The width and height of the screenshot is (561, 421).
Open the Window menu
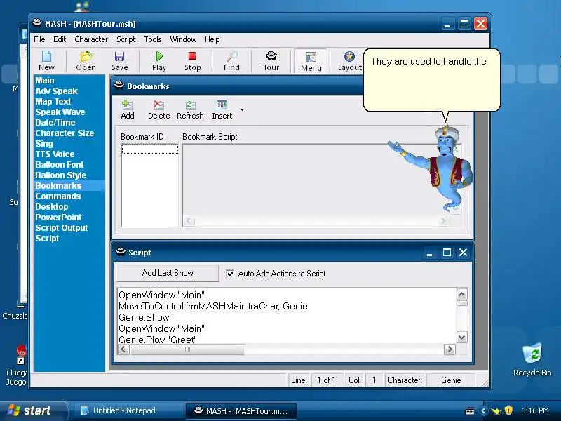[183, 39]
